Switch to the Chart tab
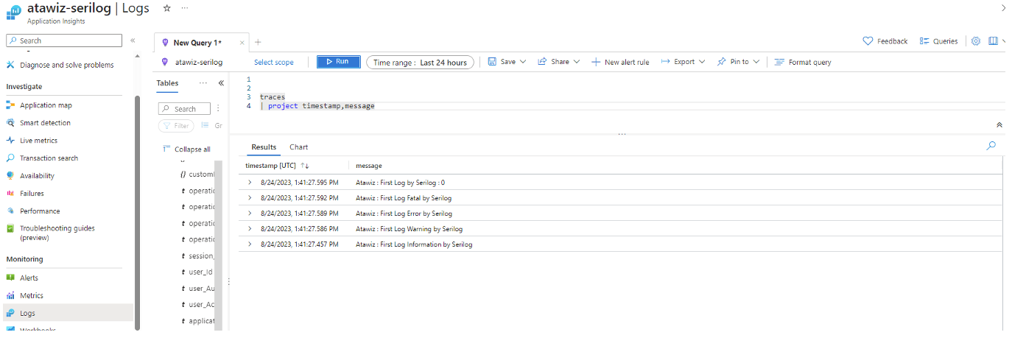 pyautogui.click(x=298, y=147)
